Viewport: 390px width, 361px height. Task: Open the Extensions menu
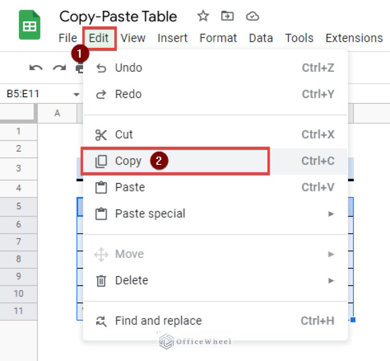(354, 38)
